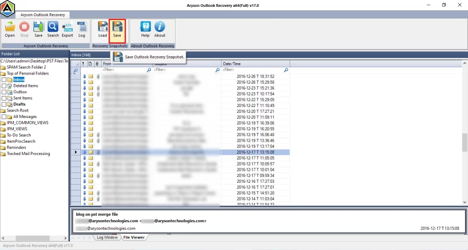The height and width of the screenshot is (250, 468).
Task: Click the Date/Time column header
Action: tap(255, 64)
